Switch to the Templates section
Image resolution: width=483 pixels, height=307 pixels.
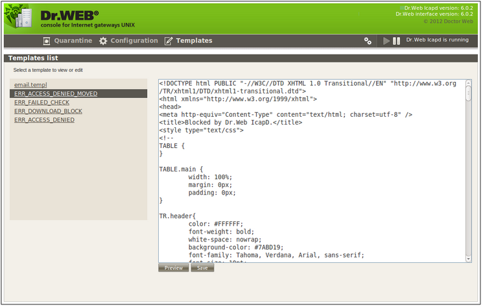(x=194, y=41)
